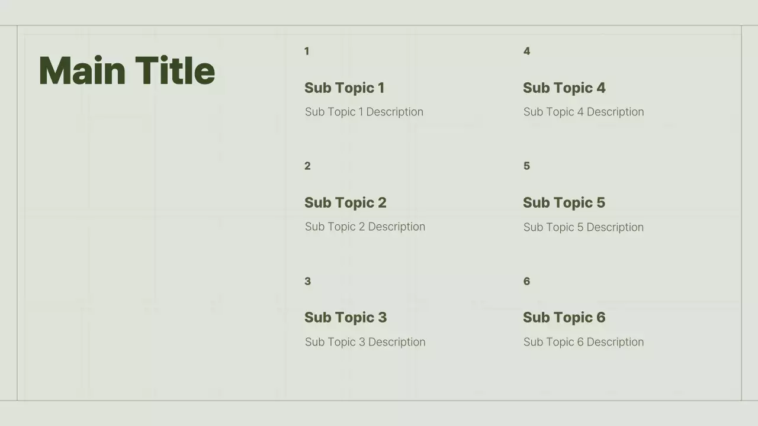Click the Sub Topic 4 heading

(564, 88)
